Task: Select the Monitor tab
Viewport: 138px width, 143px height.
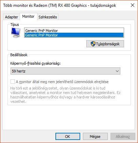Action: (28, 17)
